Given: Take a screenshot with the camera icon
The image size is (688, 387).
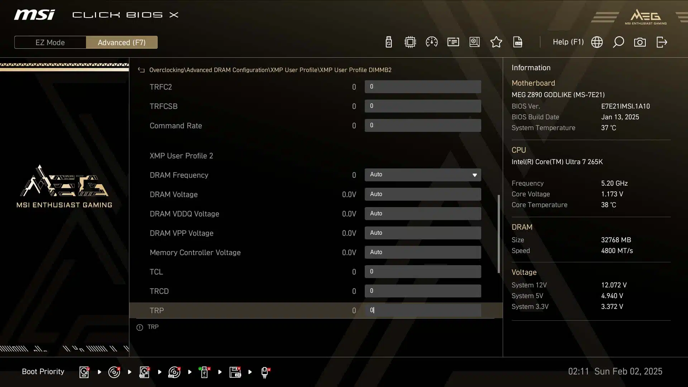Looking at the screenshot, I should [x=640, y=42].
